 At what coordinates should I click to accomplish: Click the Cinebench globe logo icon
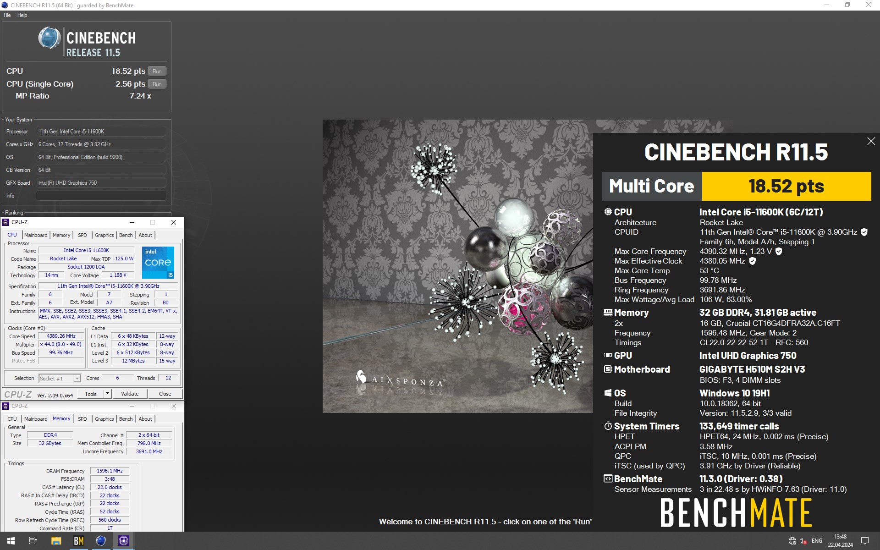[x=49, y=38]
